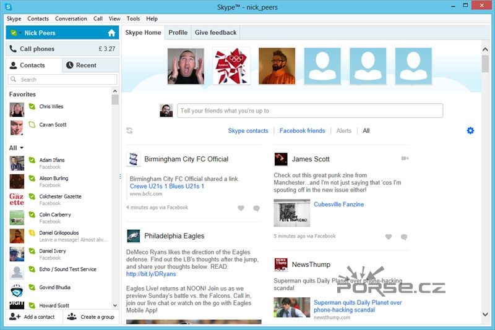The image size is (495, 330).
Task: Like the James Scott post
Action: (x=389, y=237)
